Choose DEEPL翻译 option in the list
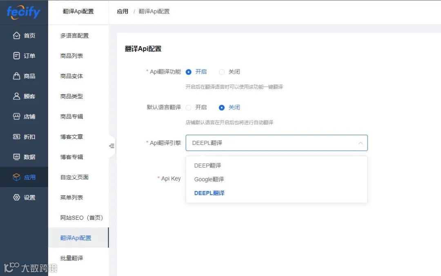The image size is (441, 276). pos(276,193)
